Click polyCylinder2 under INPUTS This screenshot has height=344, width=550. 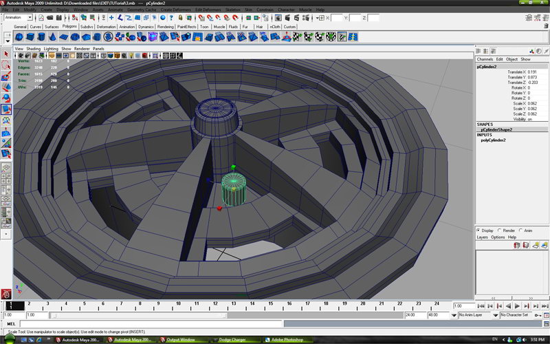[493, 140]
